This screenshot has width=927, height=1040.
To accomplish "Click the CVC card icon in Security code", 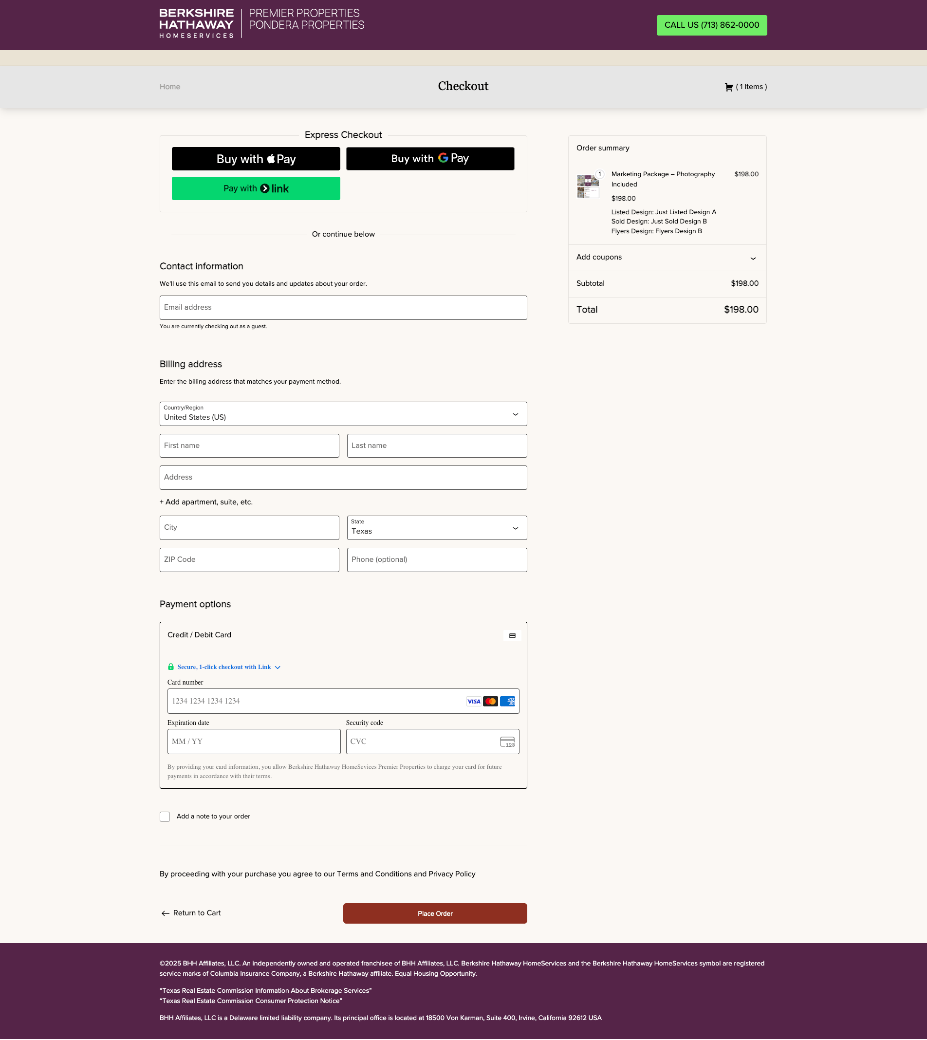I will (507, 742).
